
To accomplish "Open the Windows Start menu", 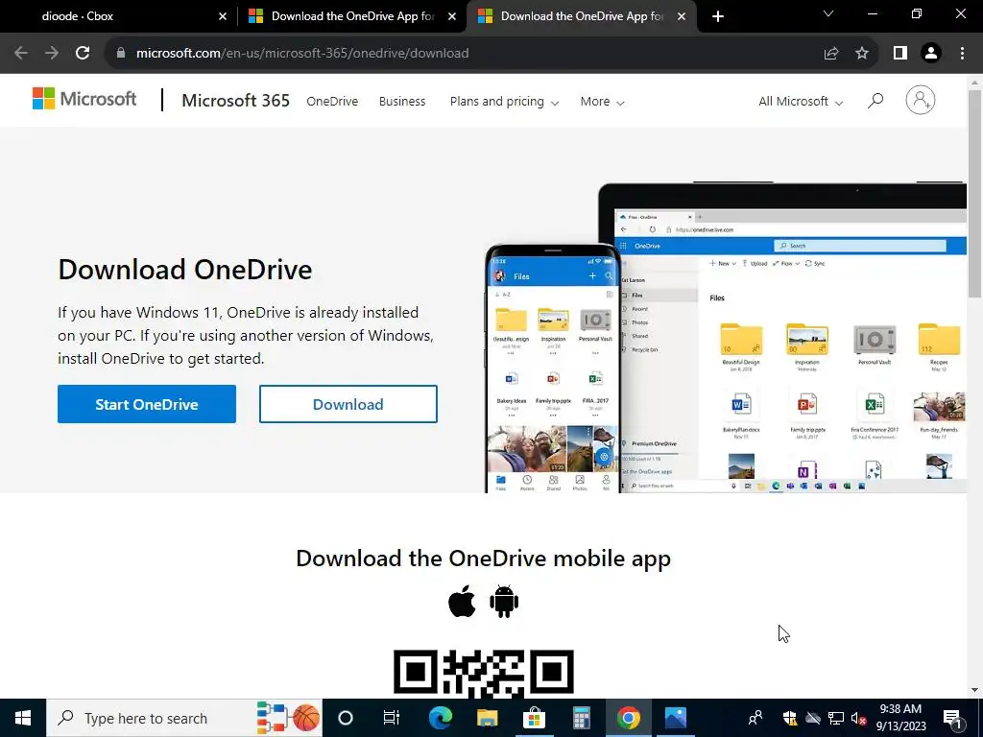I will [23, 718].
